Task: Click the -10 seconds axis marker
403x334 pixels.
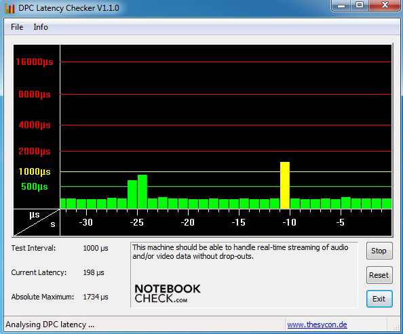Action: [290, 222]
